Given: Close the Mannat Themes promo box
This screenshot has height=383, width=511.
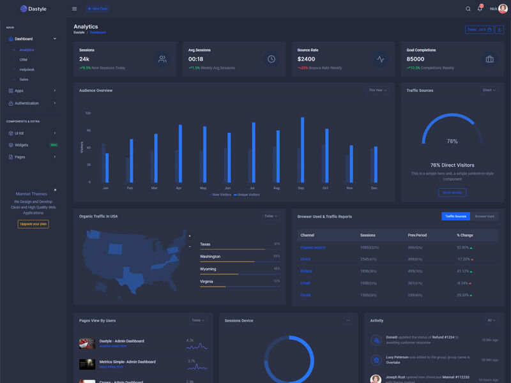Looking at the screenshot, I should coord(55,190).
